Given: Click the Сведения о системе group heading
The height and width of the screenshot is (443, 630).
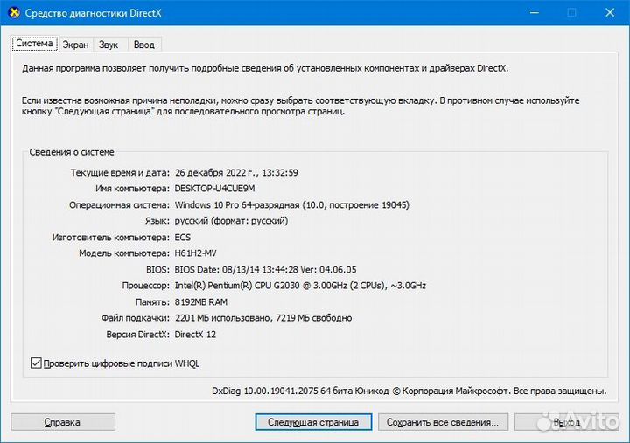Looking at the screenshot, I should [72, 152].
